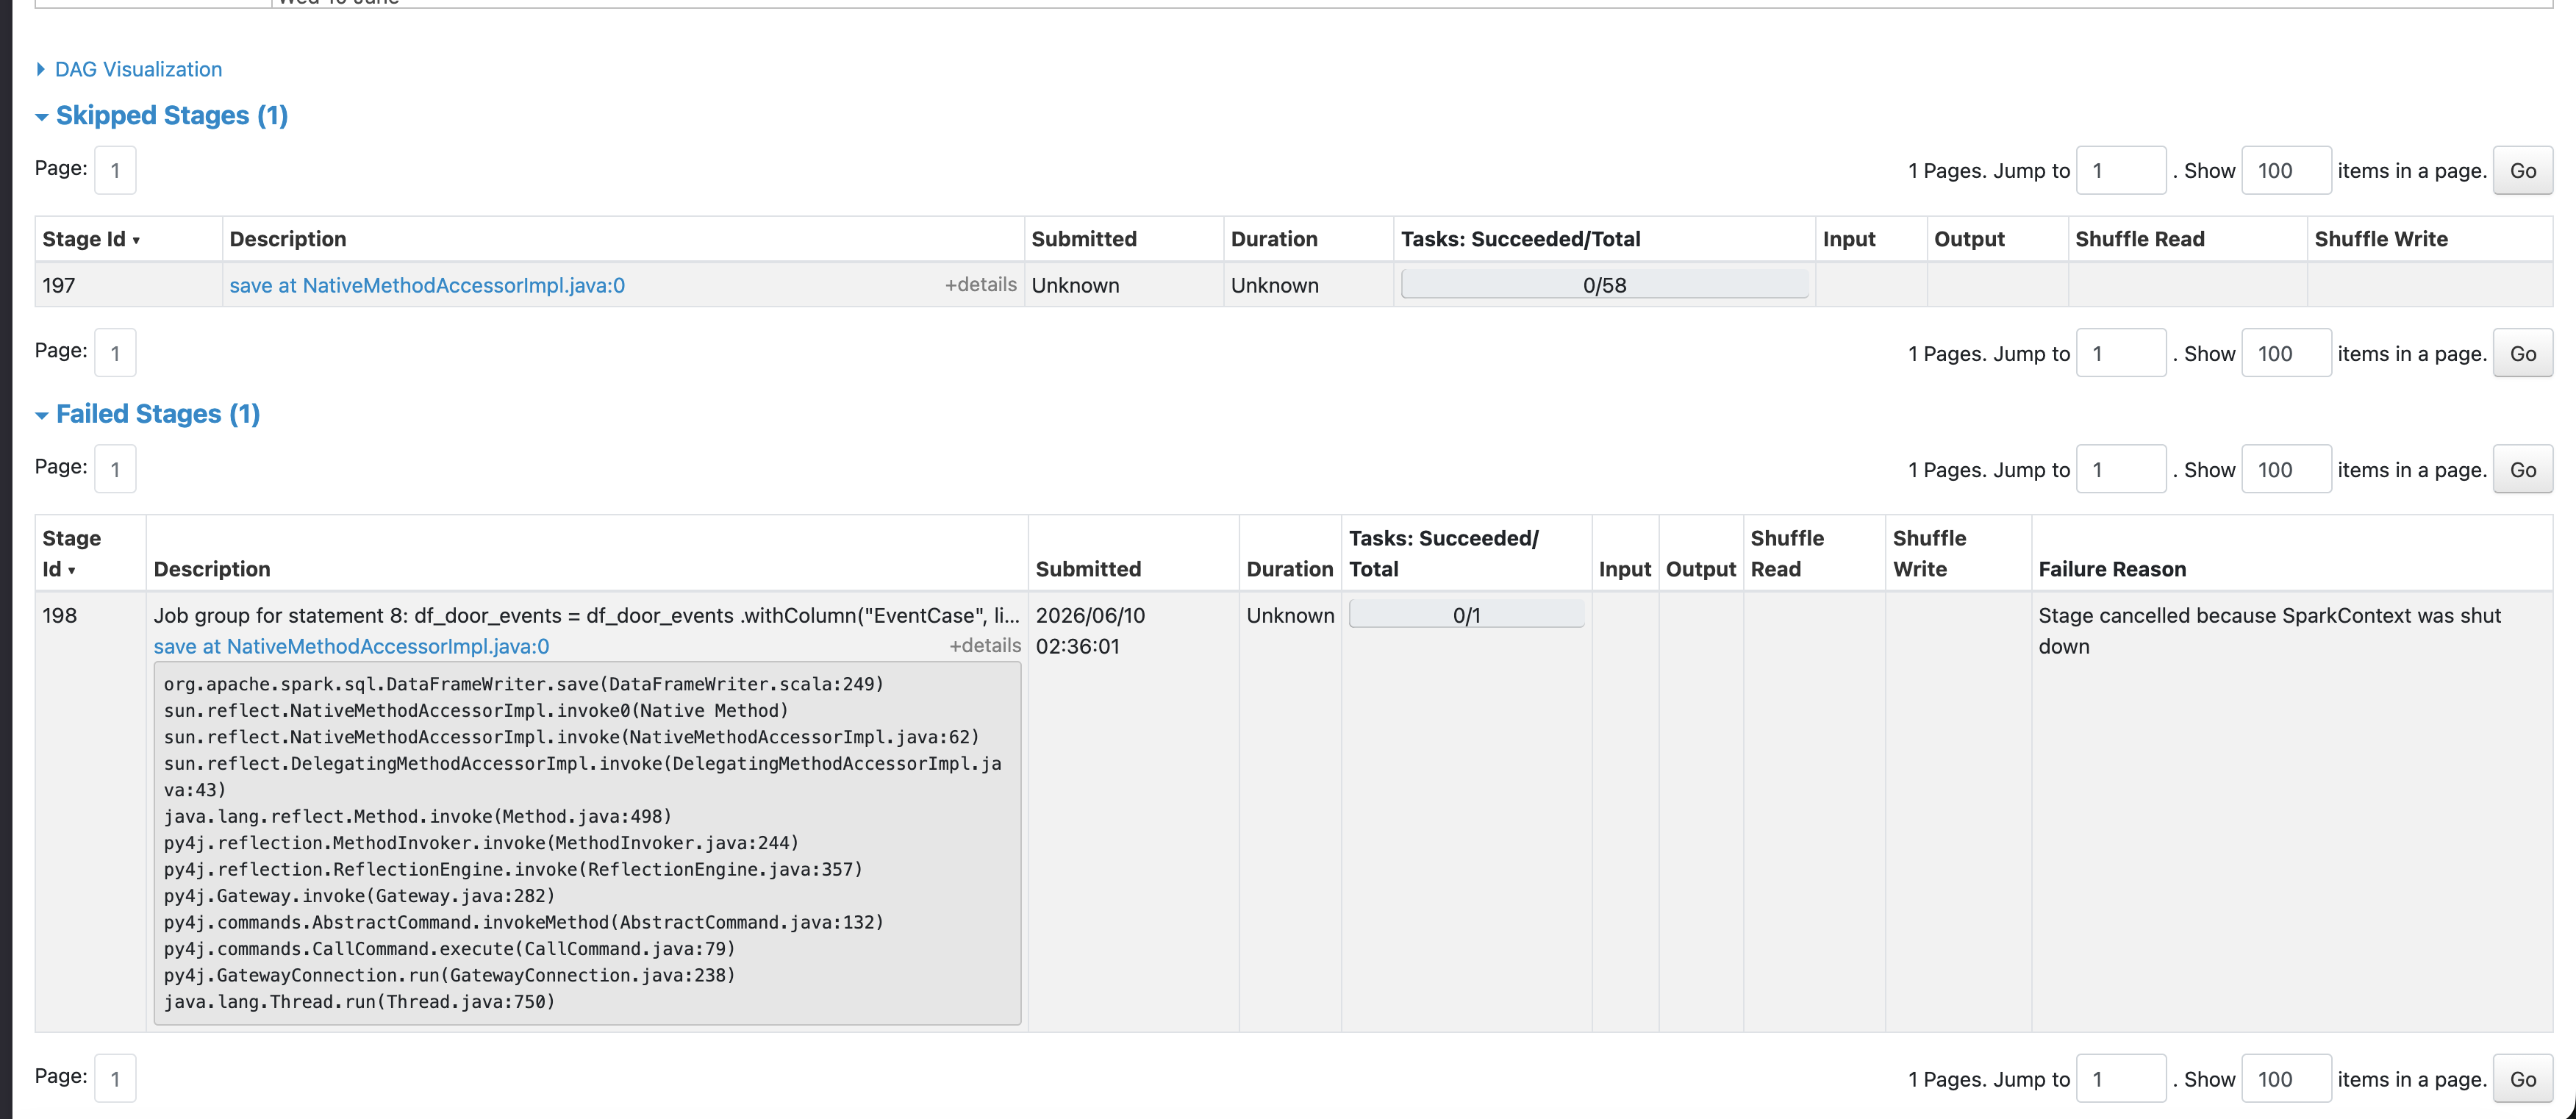Image resolution: width=2576 pixels, height=1119 pixels.
Task: Click Duration header in Failed Stages table
Action: tap(1289, 569)
